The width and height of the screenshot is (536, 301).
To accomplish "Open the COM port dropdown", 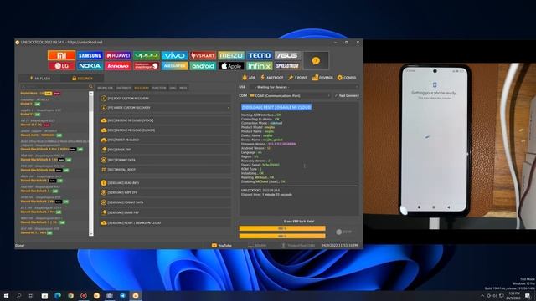I will point(290,96).
